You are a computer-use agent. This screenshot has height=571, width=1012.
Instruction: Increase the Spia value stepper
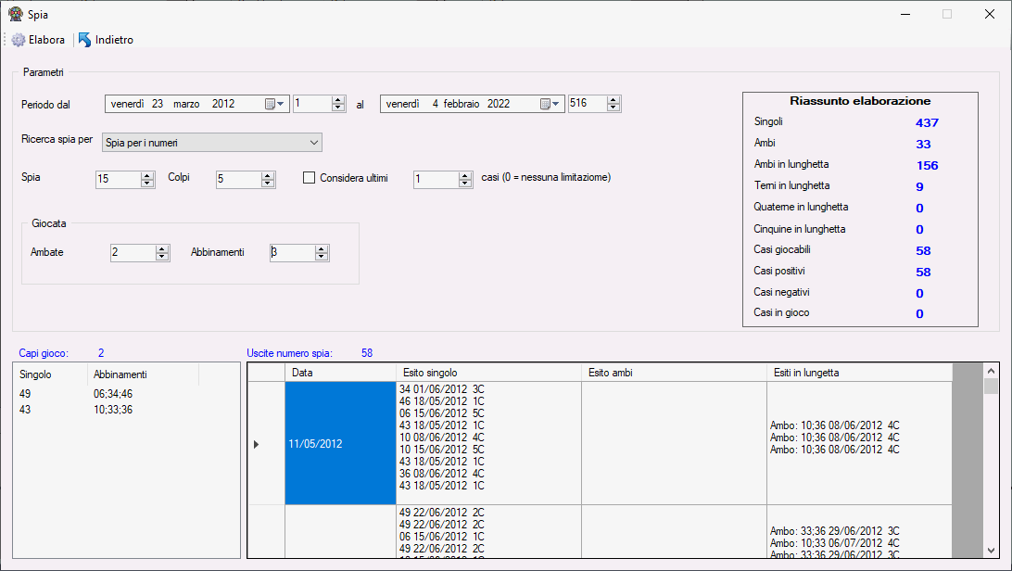pos(147,175)
